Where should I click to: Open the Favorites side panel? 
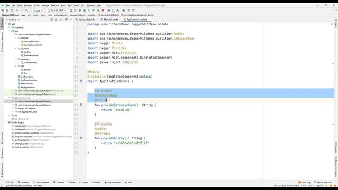pyautogui.click(x=2, y=153)
